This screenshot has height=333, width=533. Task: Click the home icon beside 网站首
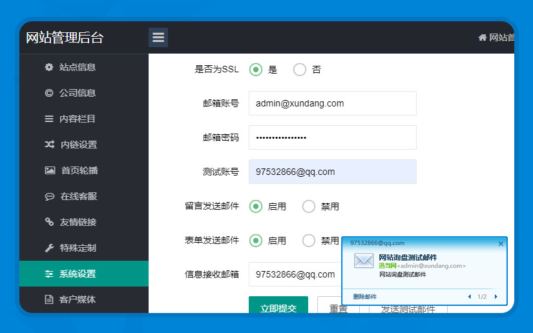(x=483, y=37)
